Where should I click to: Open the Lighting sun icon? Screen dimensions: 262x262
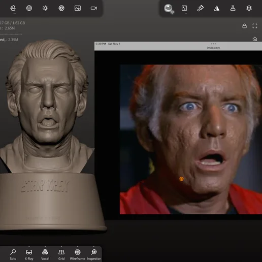(x=45, y=8)
